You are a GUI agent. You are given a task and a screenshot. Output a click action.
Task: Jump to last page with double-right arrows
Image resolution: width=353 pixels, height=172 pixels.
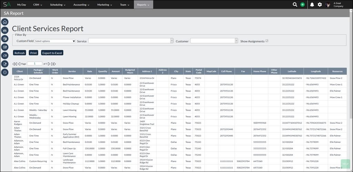point(53,64)
